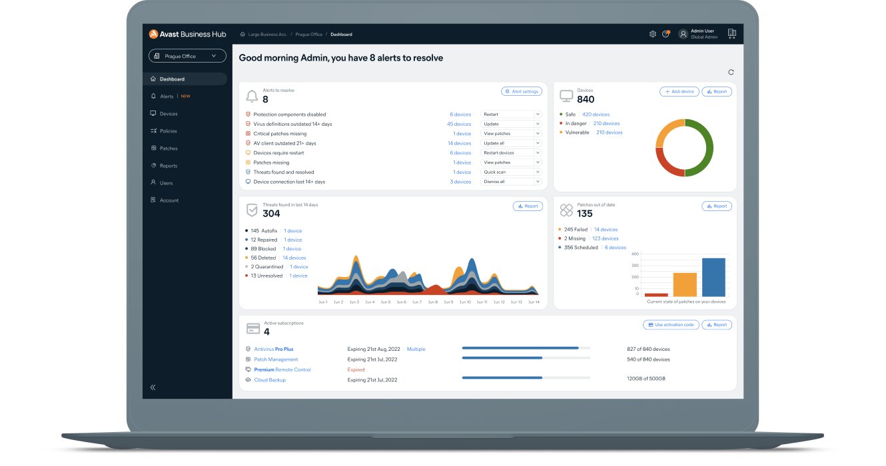This screenshot has width=886, height=466.
Task: Open the notifications icon with orange badge
Action: 665,34
